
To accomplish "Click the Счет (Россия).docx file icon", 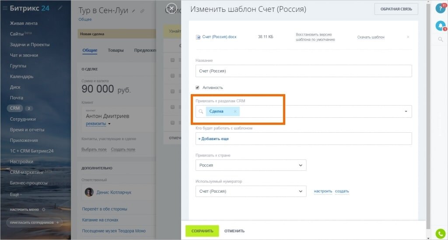I will (x=198, y=37).
